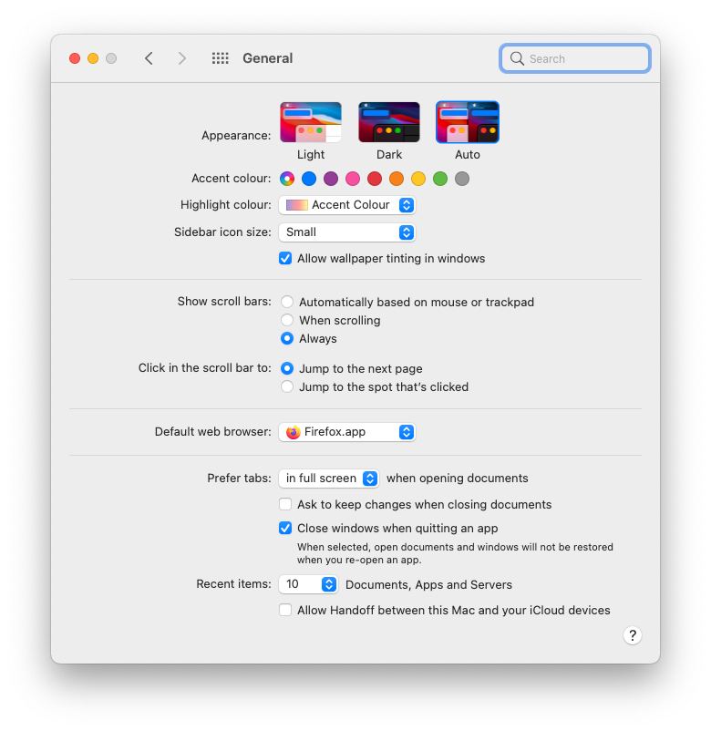Toggle Close windows when quitting an app

pos(285,529)
